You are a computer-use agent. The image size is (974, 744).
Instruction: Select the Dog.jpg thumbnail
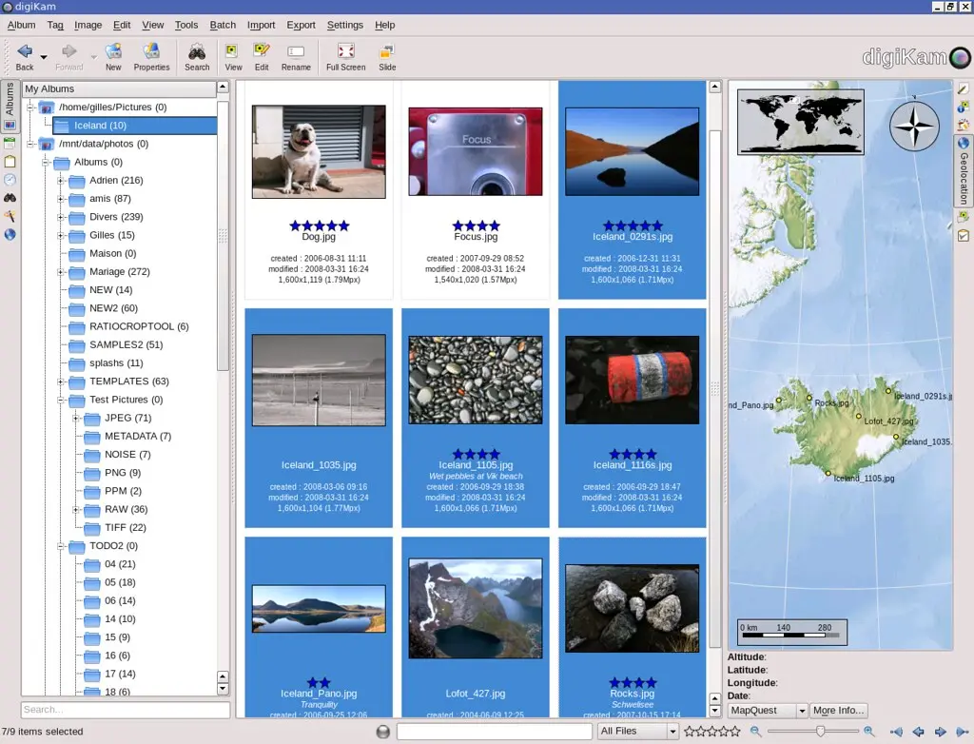click(x=319, y=152)
